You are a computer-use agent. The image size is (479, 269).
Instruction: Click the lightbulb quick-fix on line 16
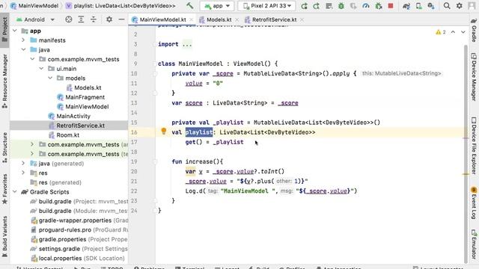coord(164,132)
